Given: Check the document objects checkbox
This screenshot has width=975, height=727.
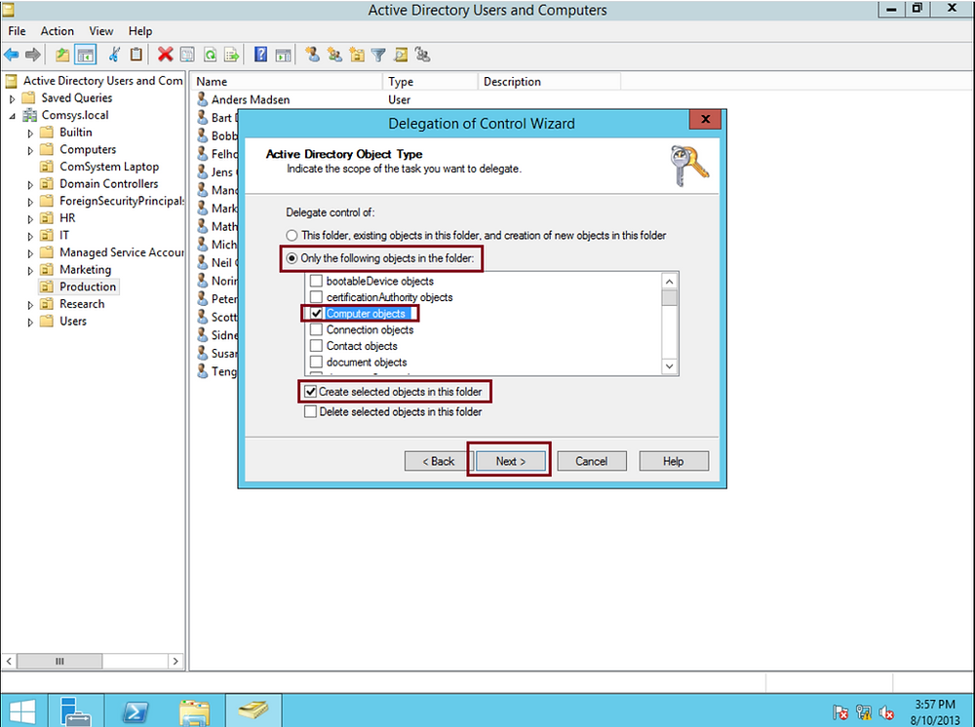Looking at the screenshot, I should [x=316, y=362].
